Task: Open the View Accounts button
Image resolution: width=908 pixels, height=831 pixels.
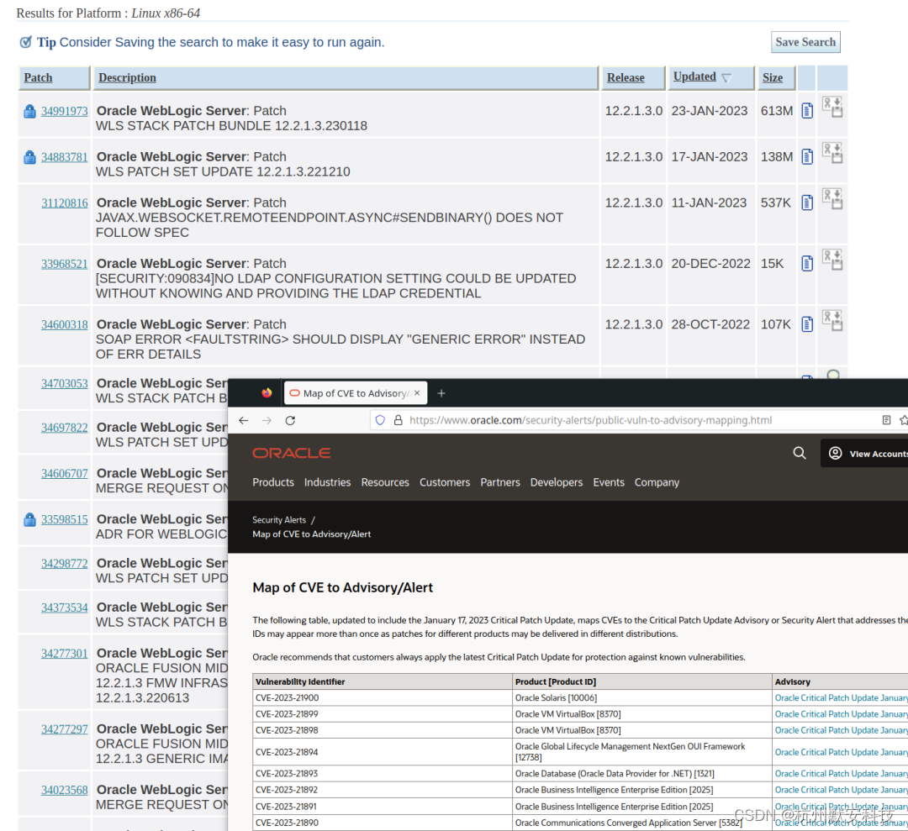Action: 865,453
